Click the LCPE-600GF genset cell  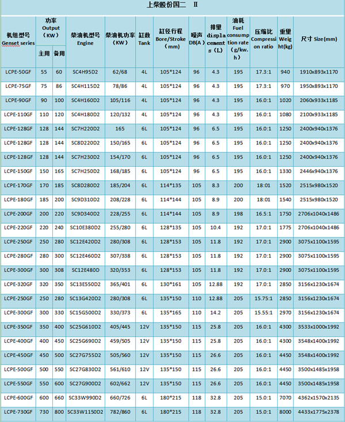pos(18,397)
